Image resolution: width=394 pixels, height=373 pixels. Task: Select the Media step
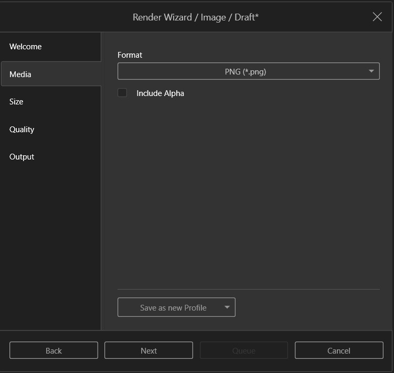click(x=51, y=74)
